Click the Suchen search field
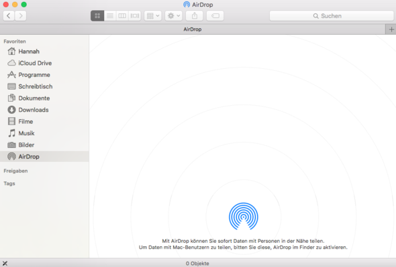This screenshot has width=396, height=267. [332, 16]
